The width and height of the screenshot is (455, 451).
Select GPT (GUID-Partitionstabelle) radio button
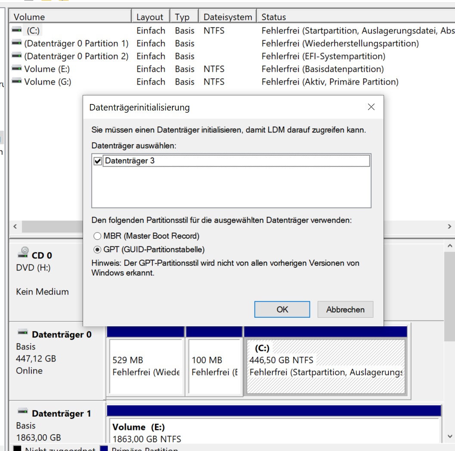[x=97, y=249]
